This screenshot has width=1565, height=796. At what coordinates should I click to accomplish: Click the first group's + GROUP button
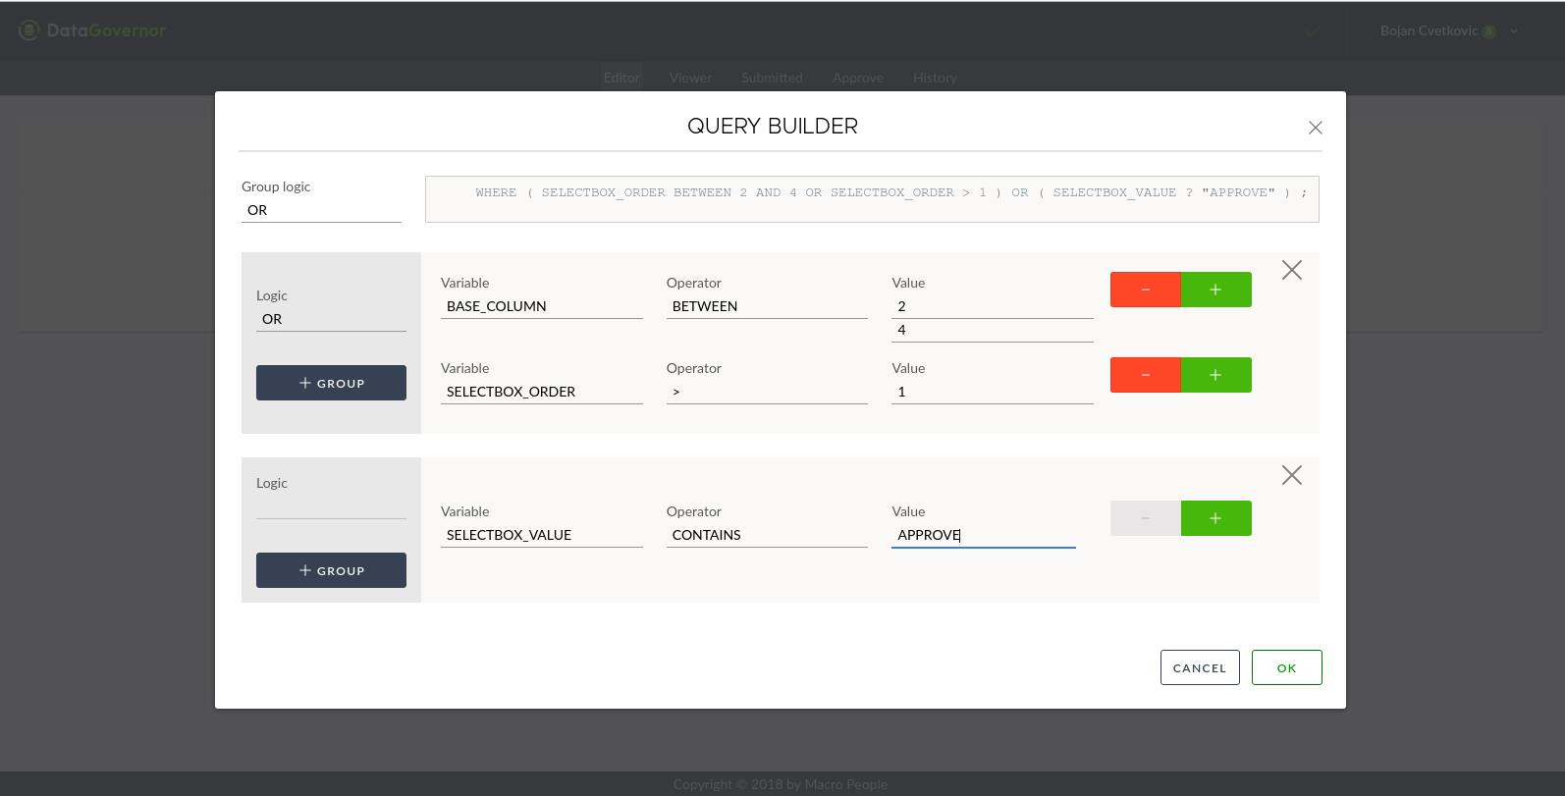pyautogui.click(x=331, y=383)
